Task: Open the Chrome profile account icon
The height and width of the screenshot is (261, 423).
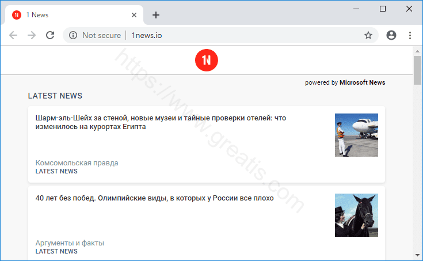Action: [391, 35]
